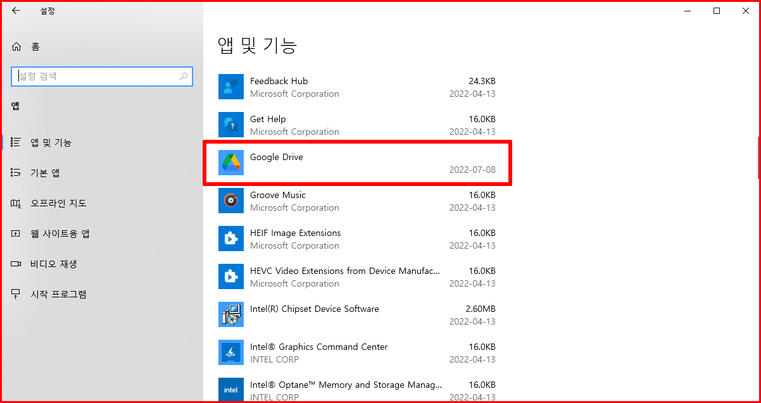Click the 2.60MB size value
The height and width of the screenshot is (403, 761).
[x=481, y=309]
